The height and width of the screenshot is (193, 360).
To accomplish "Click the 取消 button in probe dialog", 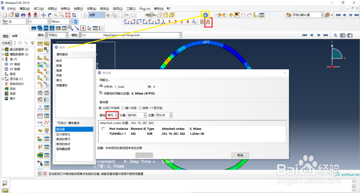I will pyautogui.click(x=240, y=155).
